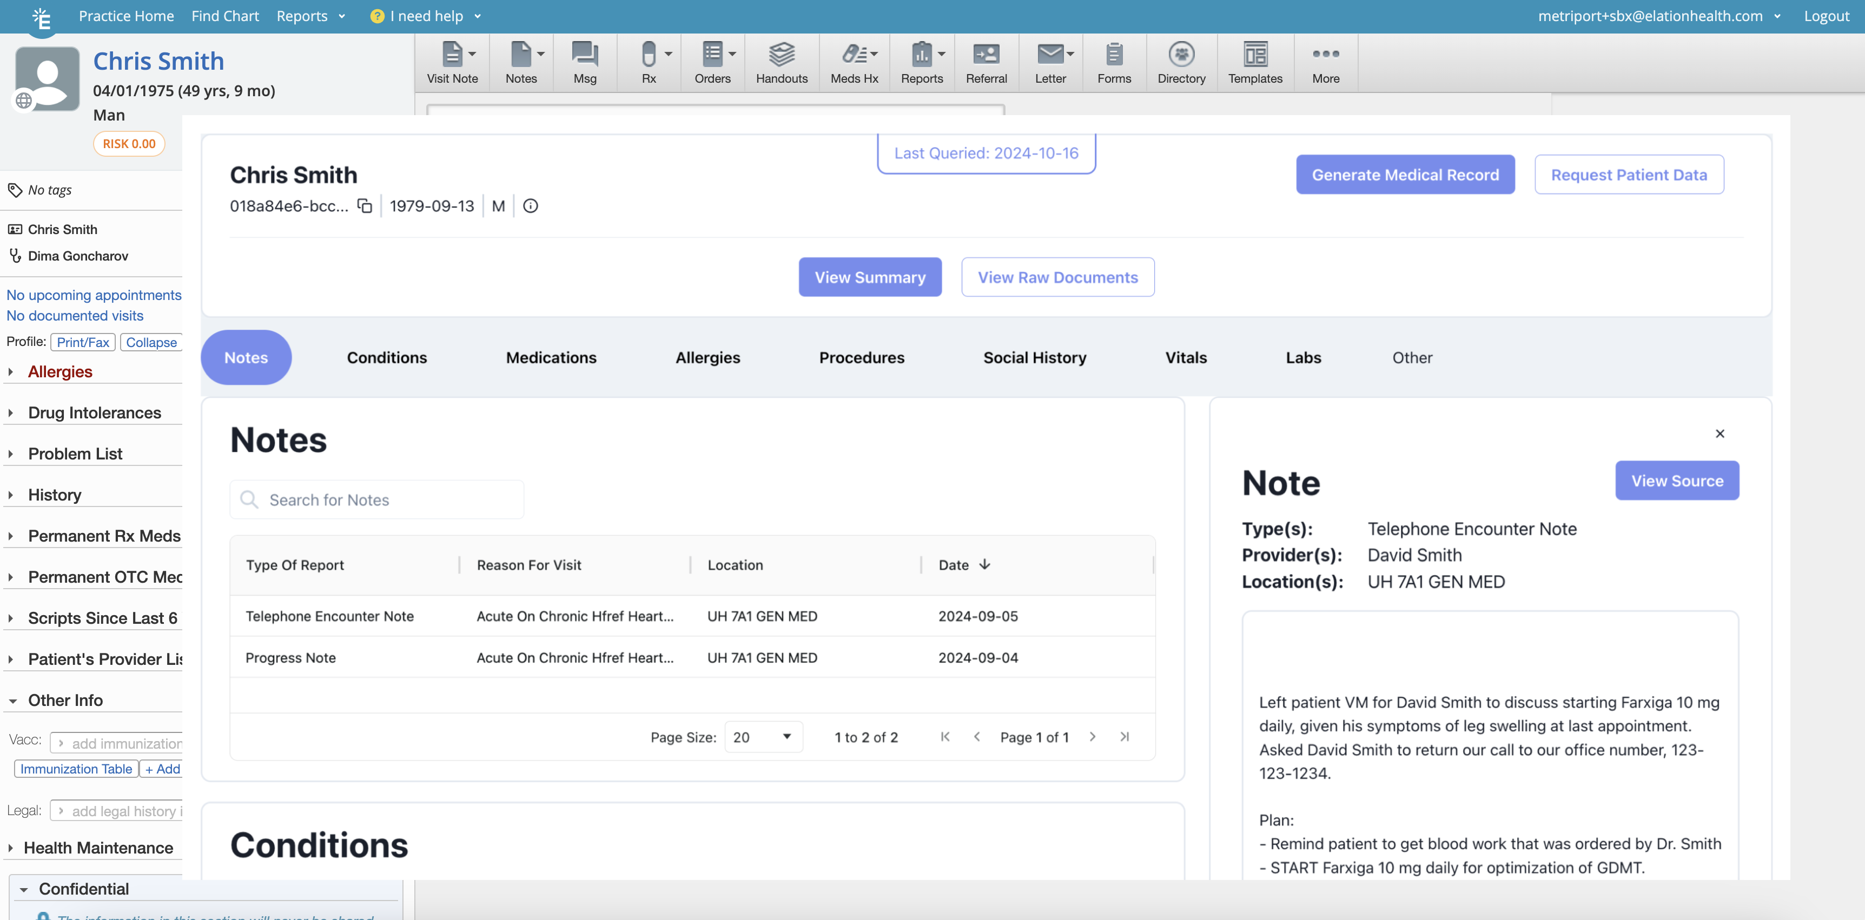Screen dimensions: 1865x920
Task: Click the Referral toolbar icon
Action: click(986, 62)
